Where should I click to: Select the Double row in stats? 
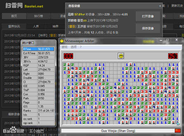tap(38, 78)
